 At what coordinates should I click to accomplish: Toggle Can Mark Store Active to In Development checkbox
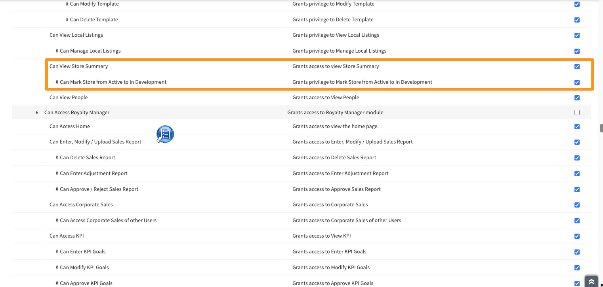(577, 82)
